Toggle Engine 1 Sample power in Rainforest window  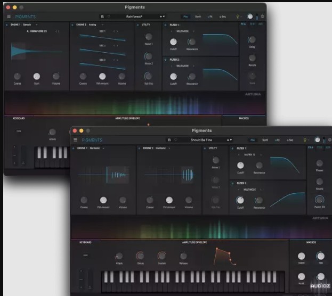tap(7, 24)
